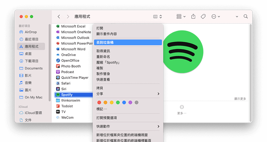Open iCloud雲碟 in the sidebar
Viewport: 267px width, 142px height.
pos(31,113)
